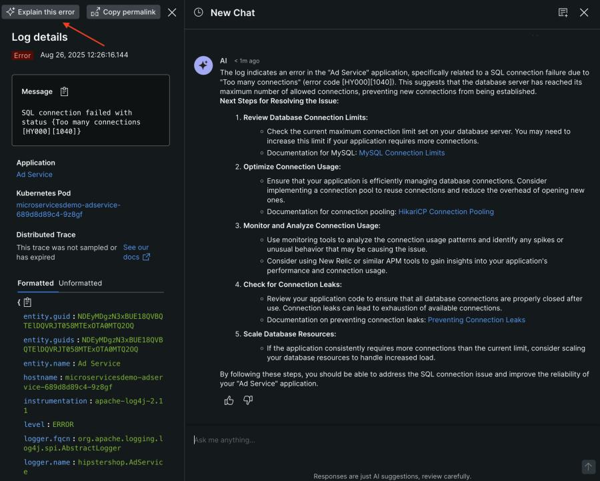Open the Kubernetes pod microservicesdemo-adservice link
This screenshot has height=481, width=600.
click(x=68, y=209)
